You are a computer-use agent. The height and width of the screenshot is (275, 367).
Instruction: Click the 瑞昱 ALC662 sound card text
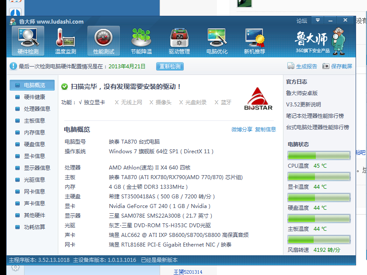click(x=179, y=235)
